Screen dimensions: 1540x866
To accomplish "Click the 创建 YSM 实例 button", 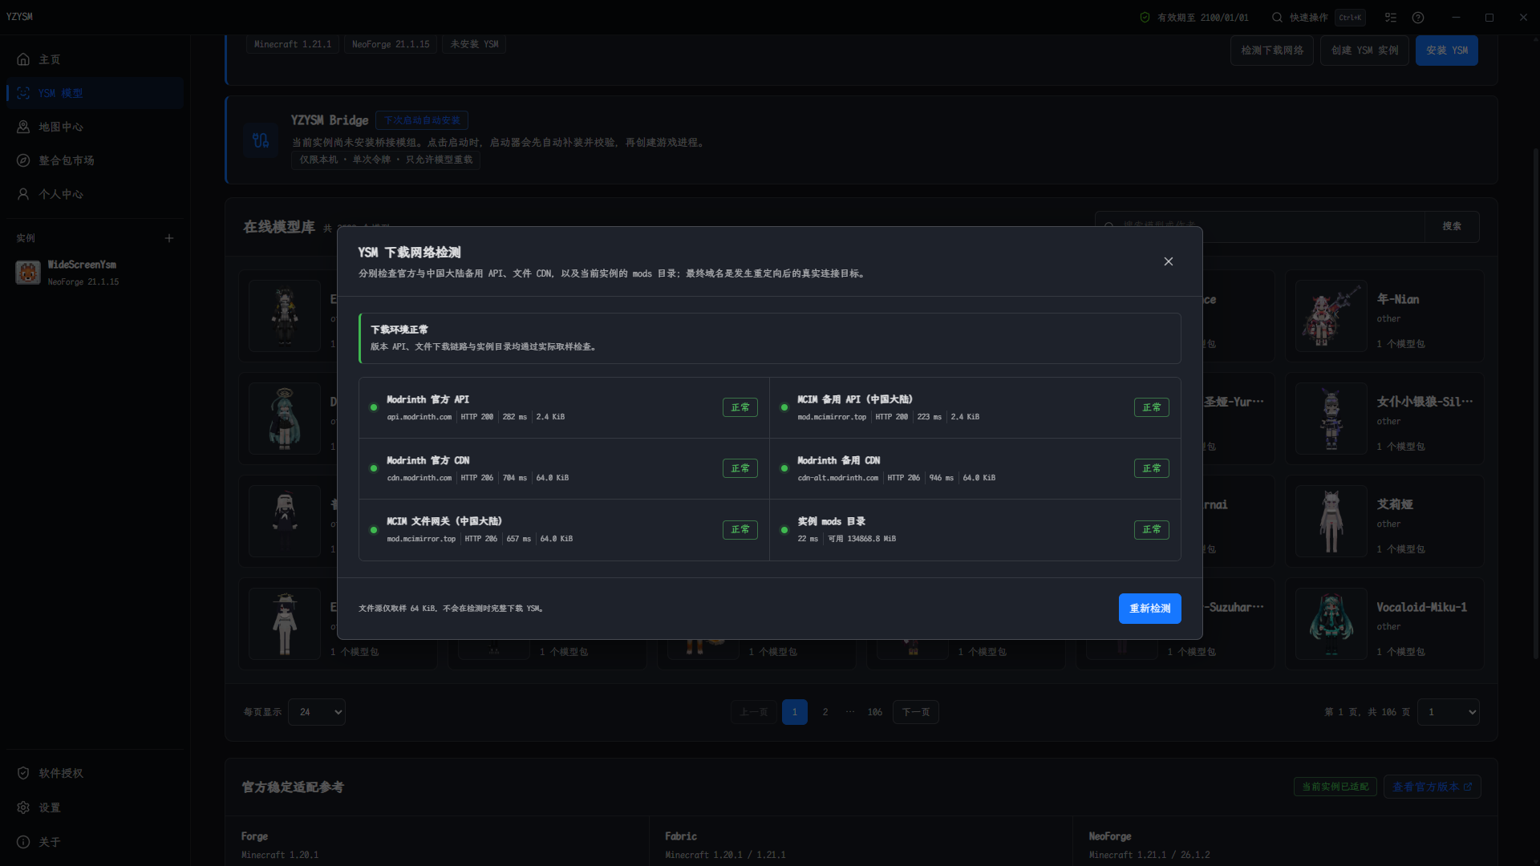I will click(1365, 51).
